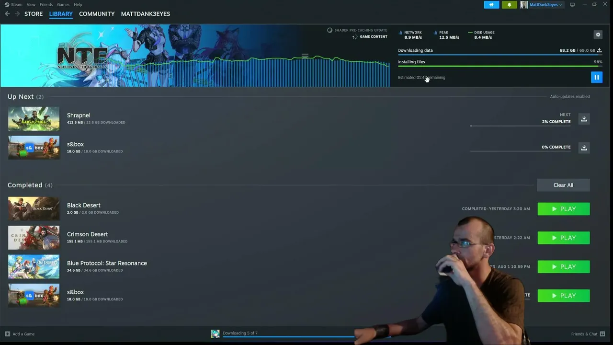Viewport: 613px width, 345px height.
Task: Select the Shrapnel title
Action: pos(79,115)
